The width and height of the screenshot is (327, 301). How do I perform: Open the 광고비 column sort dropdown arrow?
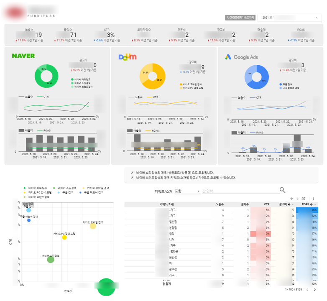pos(293,204)
